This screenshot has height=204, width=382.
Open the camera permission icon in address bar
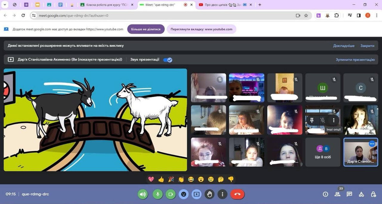(298, 16)
